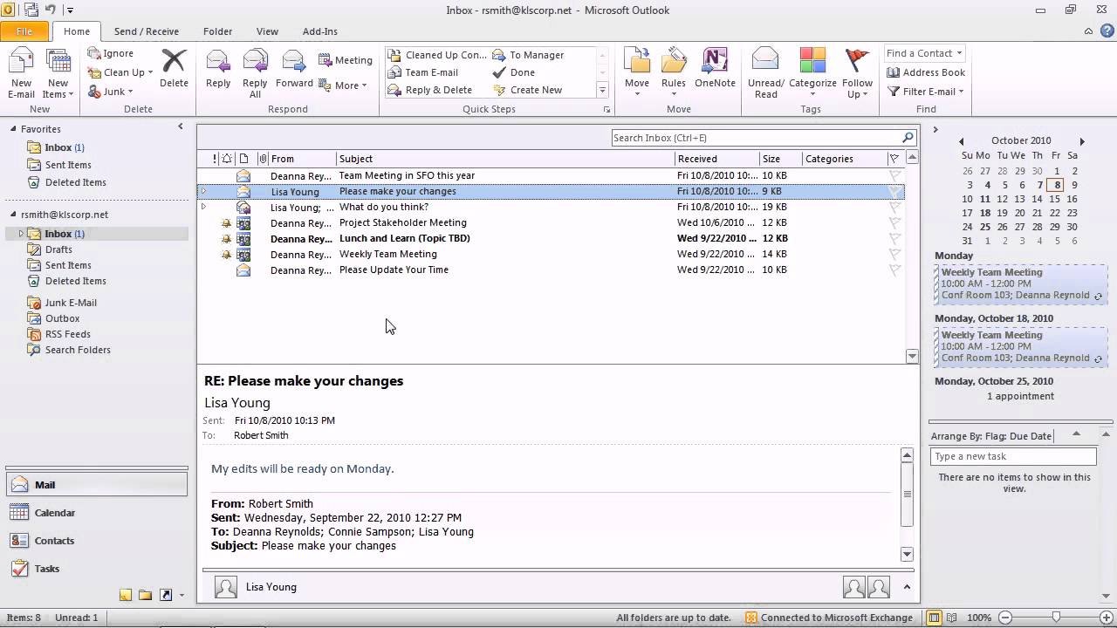Switch to the Send / Receive tab
Screen dimensions: 1117x628
click(x=146, y=31)
